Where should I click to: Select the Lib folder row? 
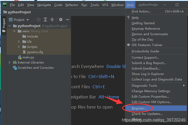click(39, 42)
